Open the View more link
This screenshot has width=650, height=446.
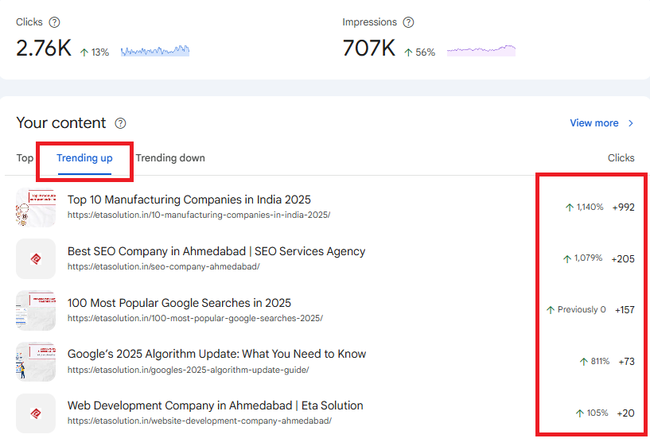(x=594, y=123)
